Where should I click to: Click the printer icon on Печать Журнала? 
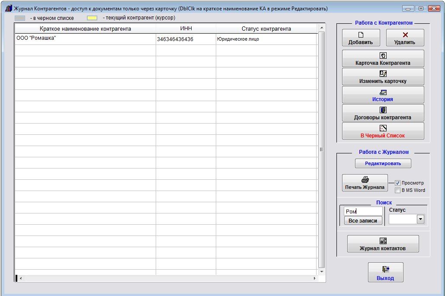click(x=365, y=179)
